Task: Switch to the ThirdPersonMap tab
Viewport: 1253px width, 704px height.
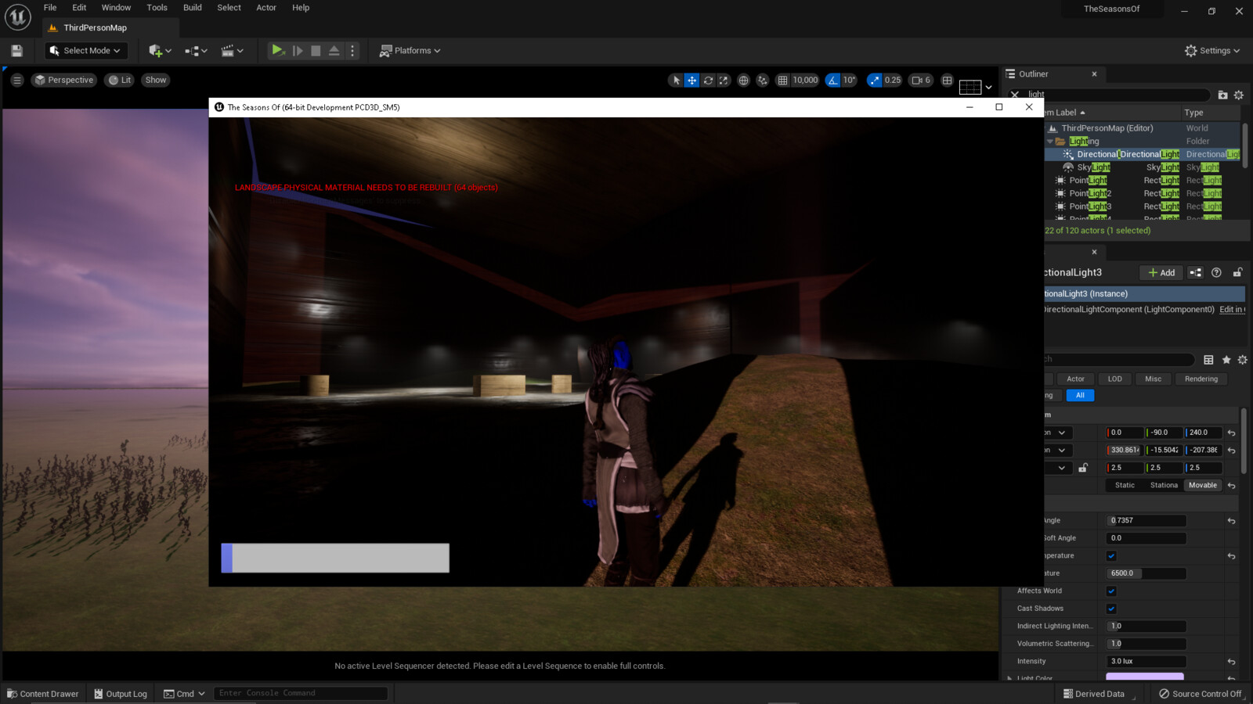Action: click(x=110, y=27)
